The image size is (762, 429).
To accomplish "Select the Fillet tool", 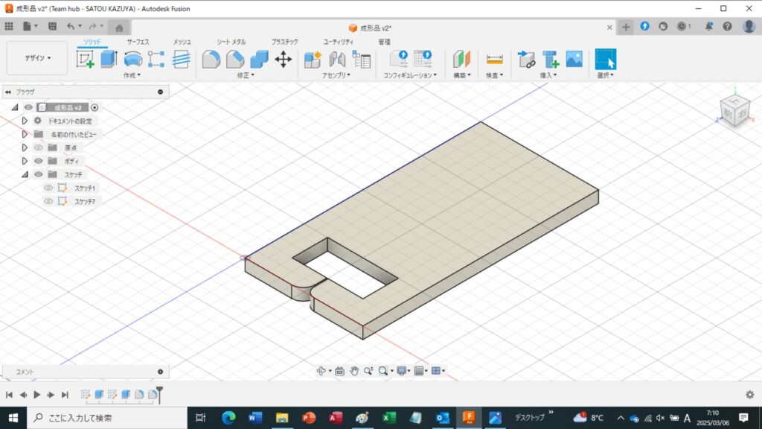I will 211,60.
